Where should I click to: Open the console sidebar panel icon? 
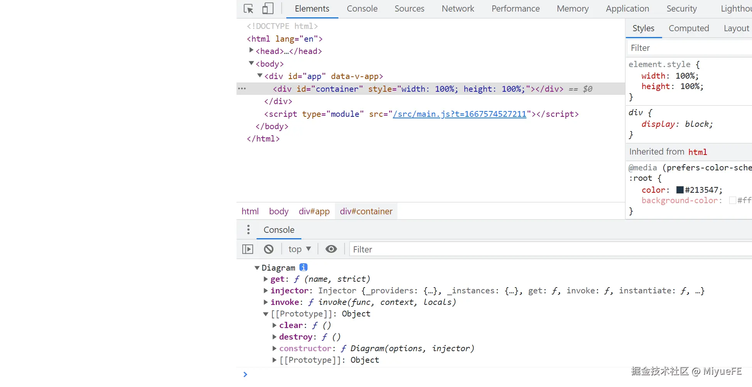click(248, 249)
